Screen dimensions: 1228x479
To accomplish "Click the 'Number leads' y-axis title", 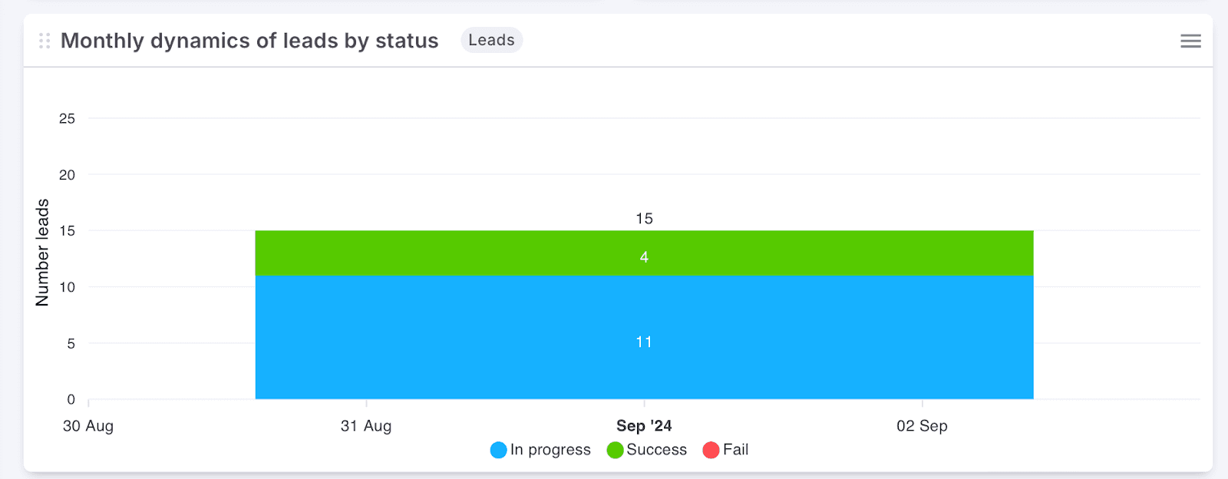I will point(42,253).
